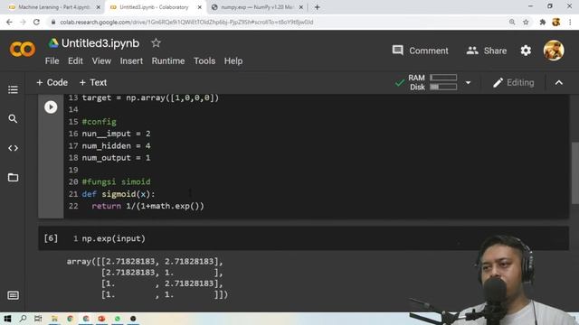Click the #config comment line
This screenshot has height=325, width=579.
click(99, 122)
